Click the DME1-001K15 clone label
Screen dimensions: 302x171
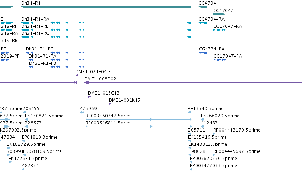pyautogui.click(x=125, y=100)
